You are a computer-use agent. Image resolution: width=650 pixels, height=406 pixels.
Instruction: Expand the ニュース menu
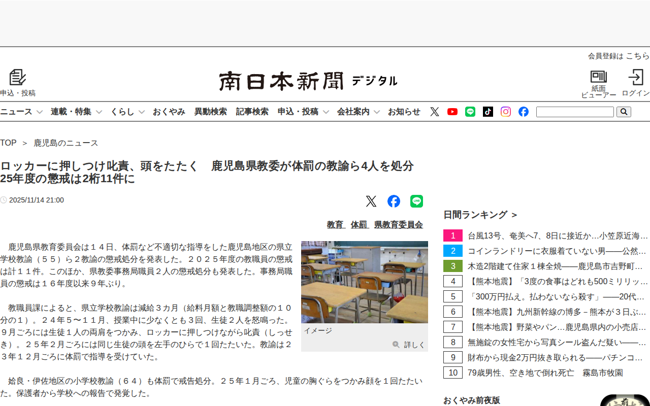[21, 112]
